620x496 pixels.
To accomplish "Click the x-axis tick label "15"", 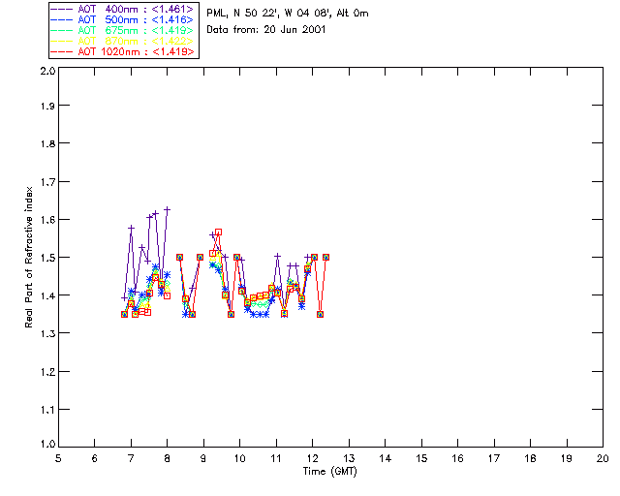I will click(x=421, y=458).
